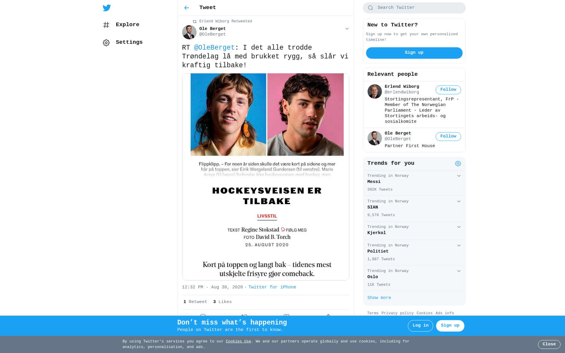565x353 pixels.
Task: Go back using the arrow icon
Action: tap(187, 8)
